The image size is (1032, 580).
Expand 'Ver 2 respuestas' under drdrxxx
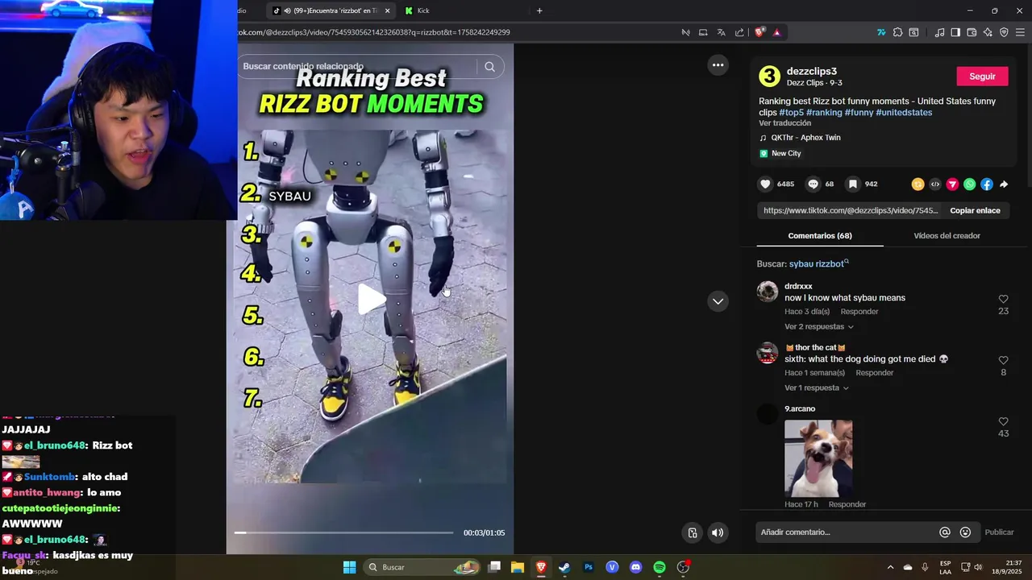(819, 327)
